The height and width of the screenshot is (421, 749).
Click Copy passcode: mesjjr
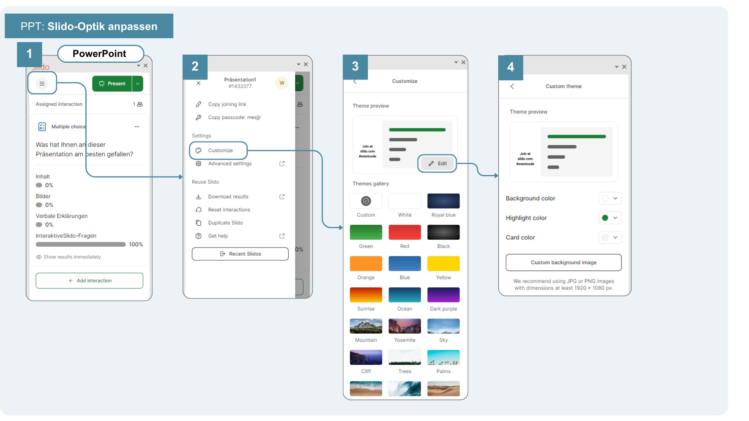click(x=234, y=117)
